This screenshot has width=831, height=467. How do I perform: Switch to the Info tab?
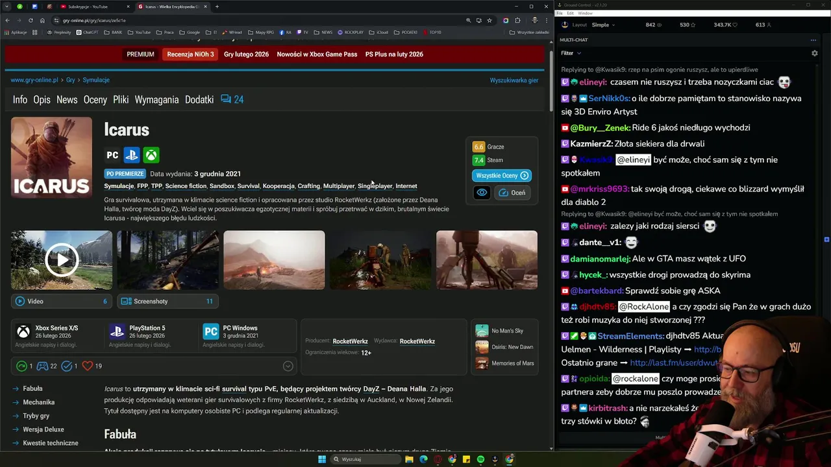coord(20,99)
